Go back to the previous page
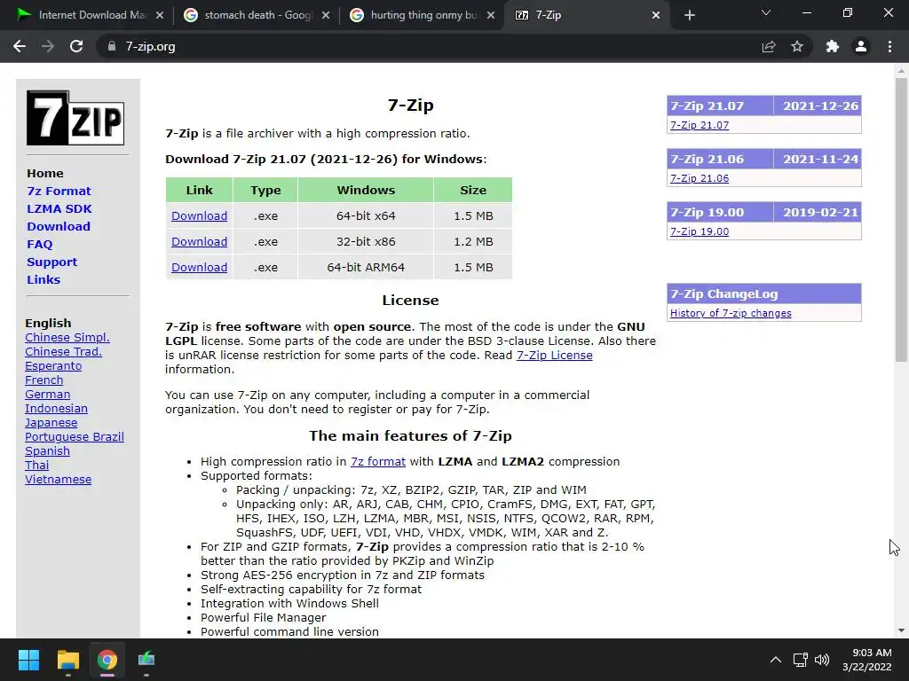Viewport: 909px width, 681px height. point(20,46)
